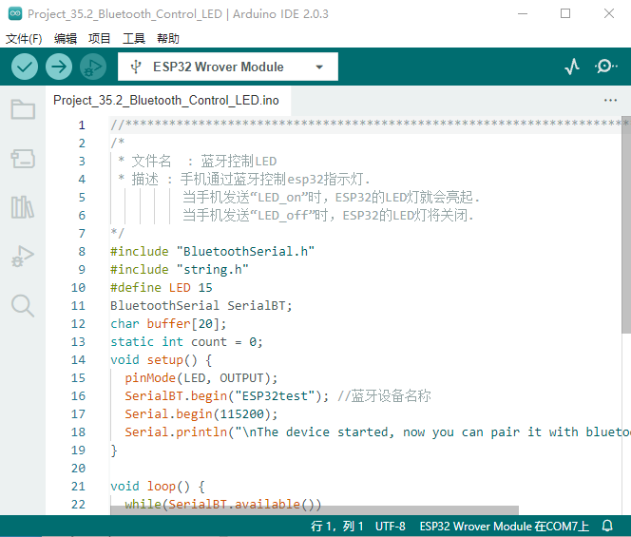Click the vertical editor scrollbar
Screen dimensions: 631x537
(x=625, y=228)
